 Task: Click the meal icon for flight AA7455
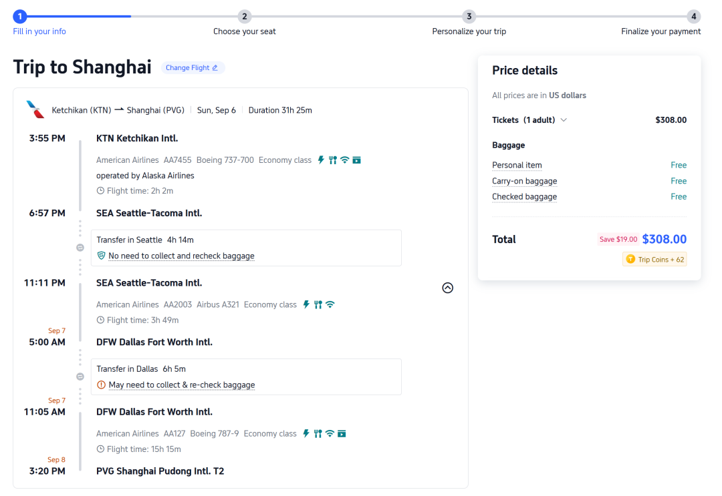(x=332, y=160)
